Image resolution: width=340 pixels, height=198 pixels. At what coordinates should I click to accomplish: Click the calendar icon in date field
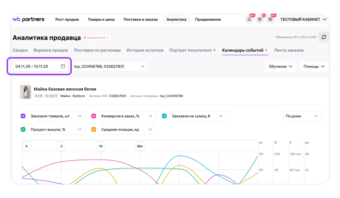click(x=63, y=66)
